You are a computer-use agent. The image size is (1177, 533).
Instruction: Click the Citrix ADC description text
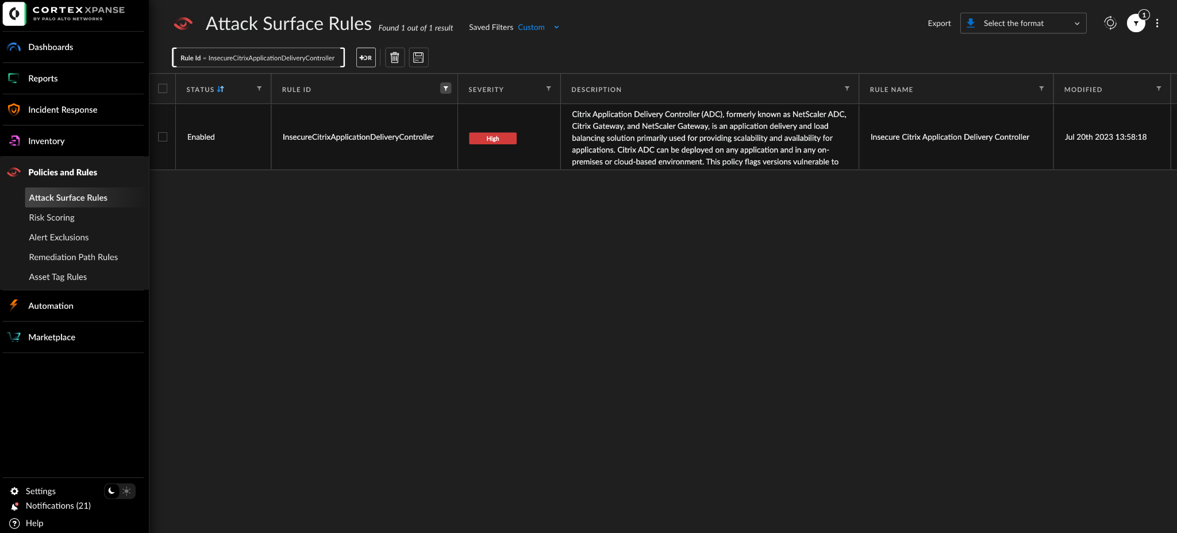[x=709, y=138]
